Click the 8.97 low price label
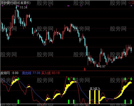Image resolution: width=134 pixels, height=106 pixels. click(102, 66)
